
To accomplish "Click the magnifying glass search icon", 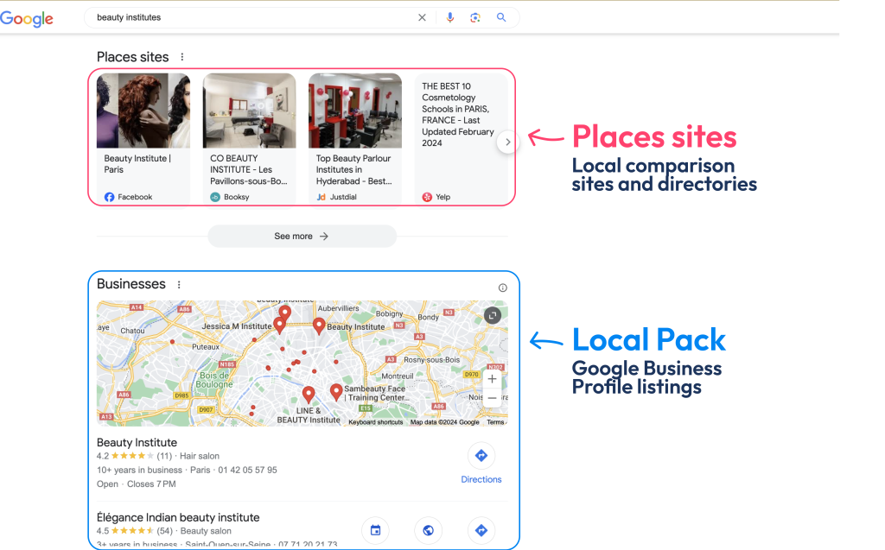I will point(501,17).
